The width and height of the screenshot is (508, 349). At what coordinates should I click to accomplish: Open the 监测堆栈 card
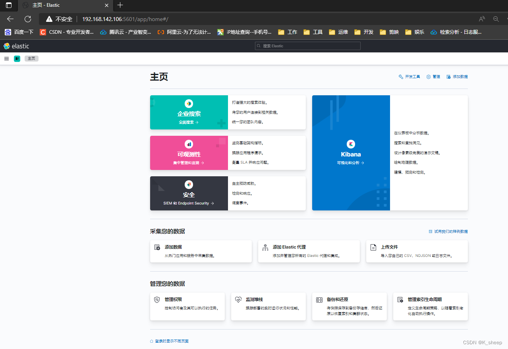[268, 307]
